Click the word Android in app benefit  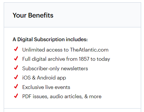(46, 77)
